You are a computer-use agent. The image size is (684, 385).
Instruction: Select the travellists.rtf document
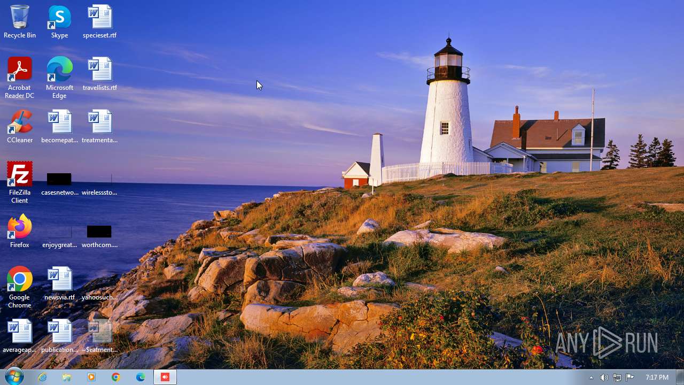coord(100,74)
